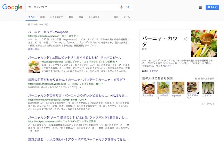Click the Google logo
This screenshot has width=224, height=141.
(x=12, y=7)
